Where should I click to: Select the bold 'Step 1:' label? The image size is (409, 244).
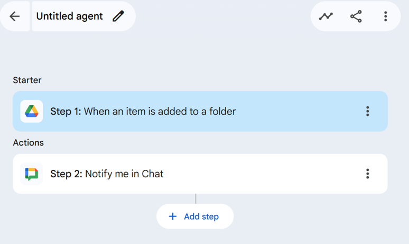[x=66, y=111]
